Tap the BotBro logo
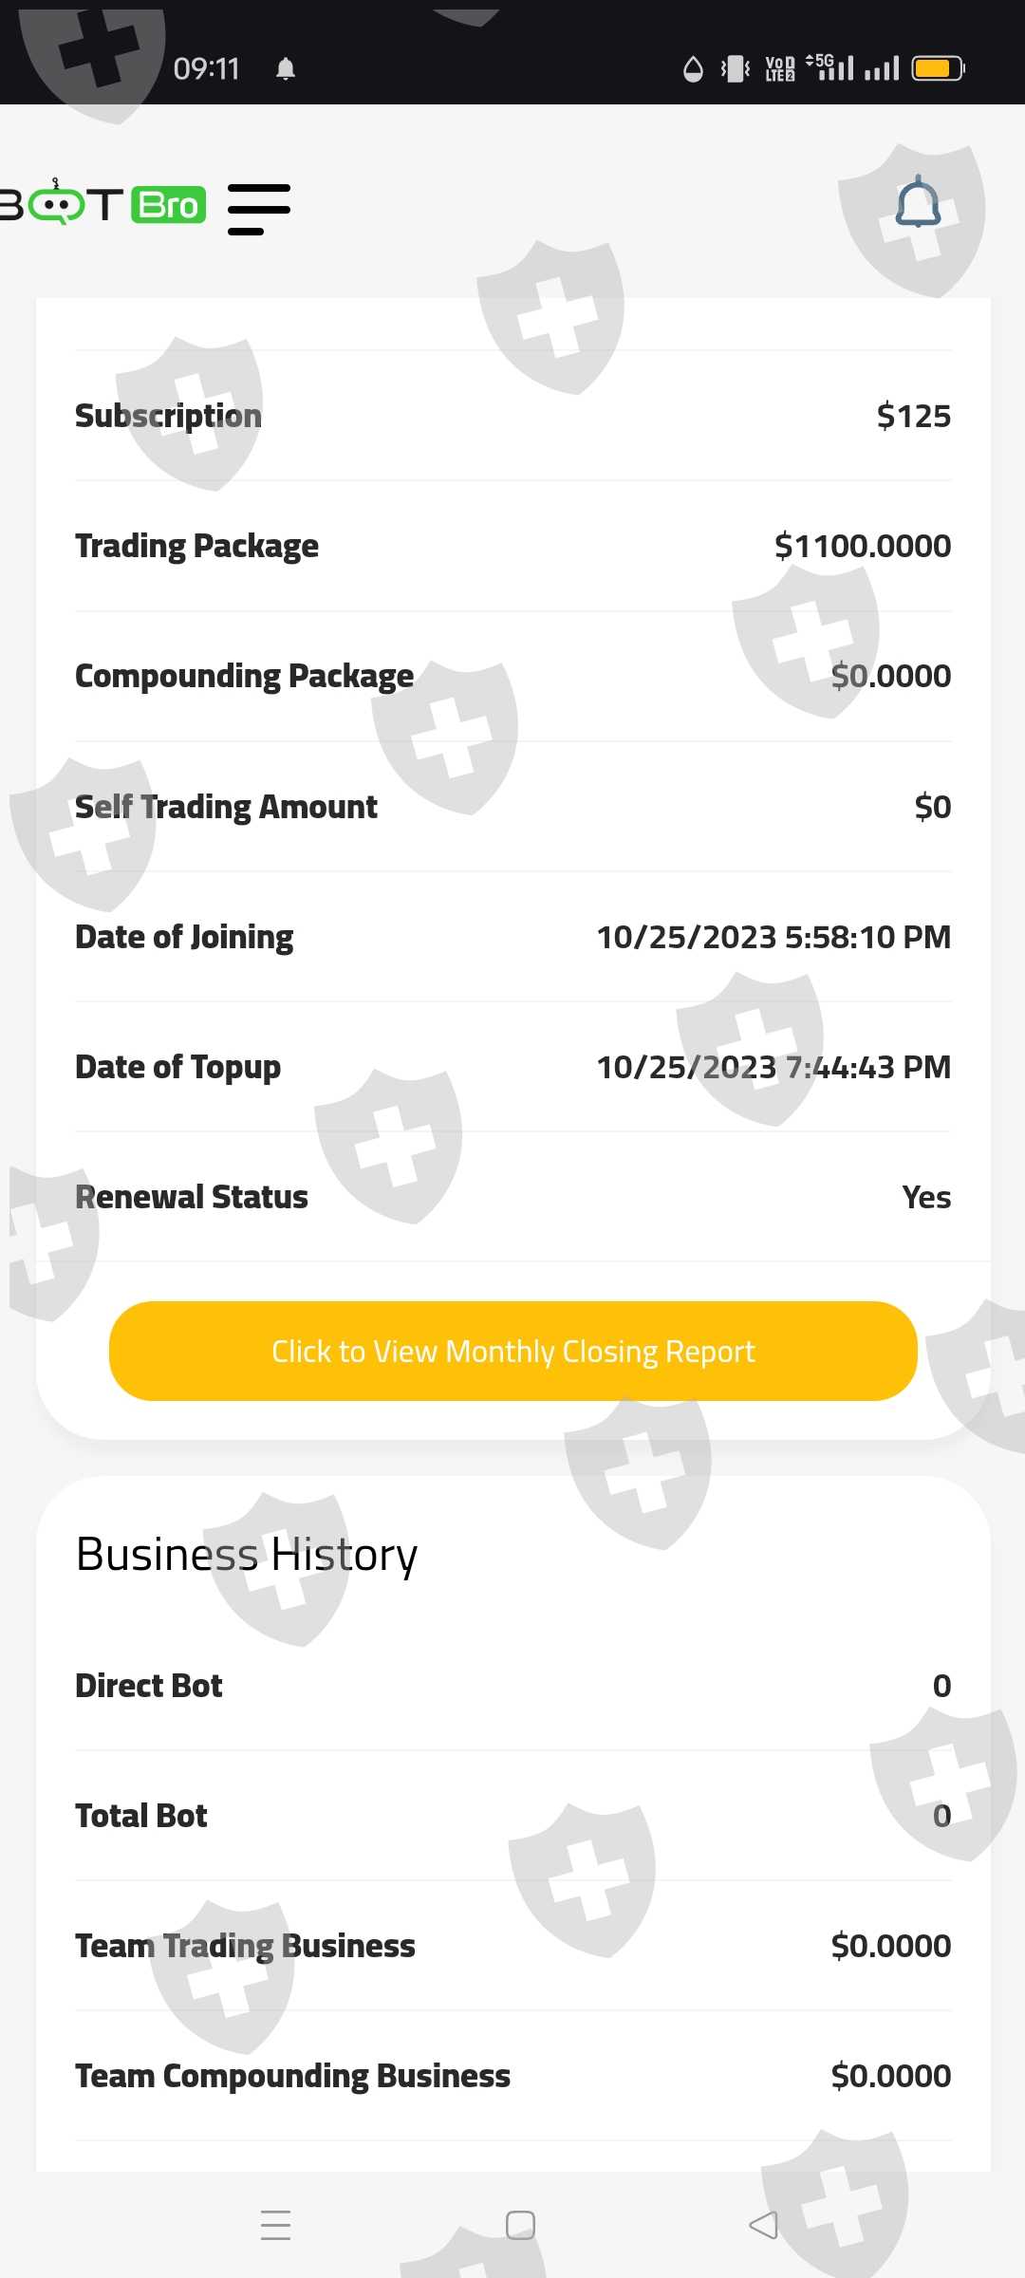1025x2278 pixels. coord(102,204)
